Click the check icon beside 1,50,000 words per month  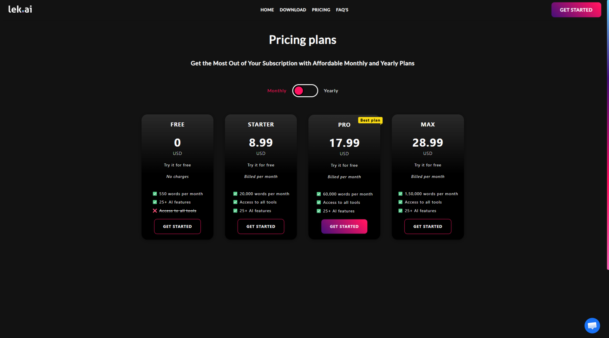(x=400, y=194)
